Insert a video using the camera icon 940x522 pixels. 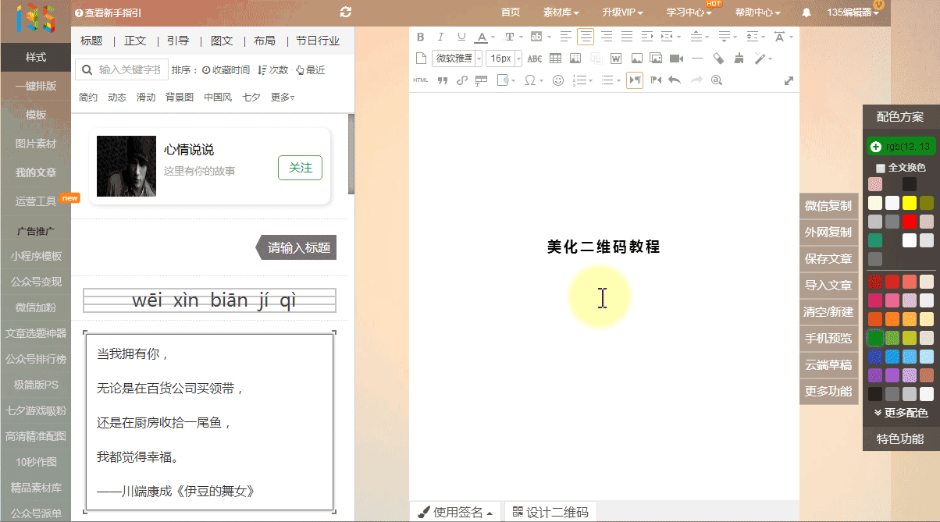pos(676,59)
